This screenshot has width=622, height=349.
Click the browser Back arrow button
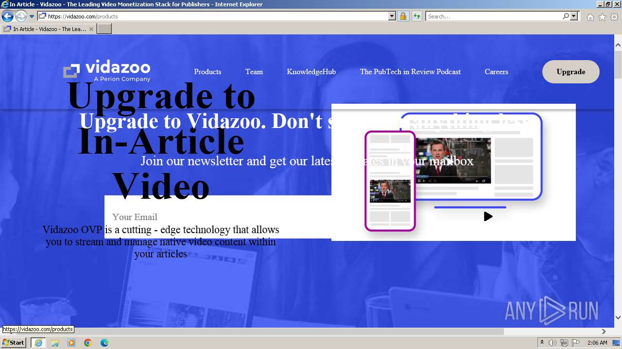pyautogui.click(x=7, y=16)
